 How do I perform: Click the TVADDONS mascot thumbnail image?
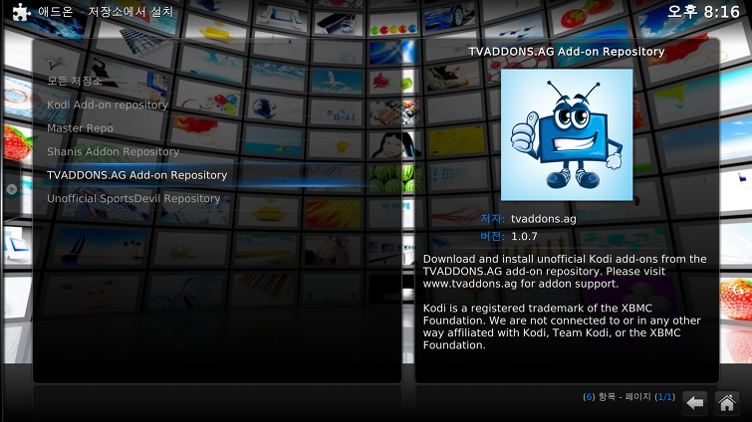(x=567, y=134)
